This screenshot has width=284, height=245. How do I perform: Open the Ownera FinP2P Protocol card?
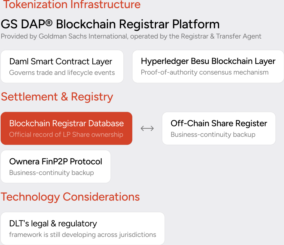[56, 166]
